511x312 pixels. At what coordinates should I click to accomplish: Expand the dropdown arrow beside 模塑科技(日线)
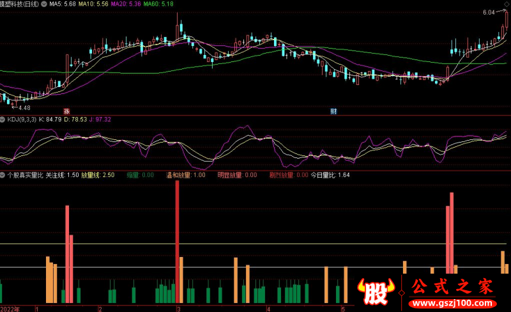43,4
